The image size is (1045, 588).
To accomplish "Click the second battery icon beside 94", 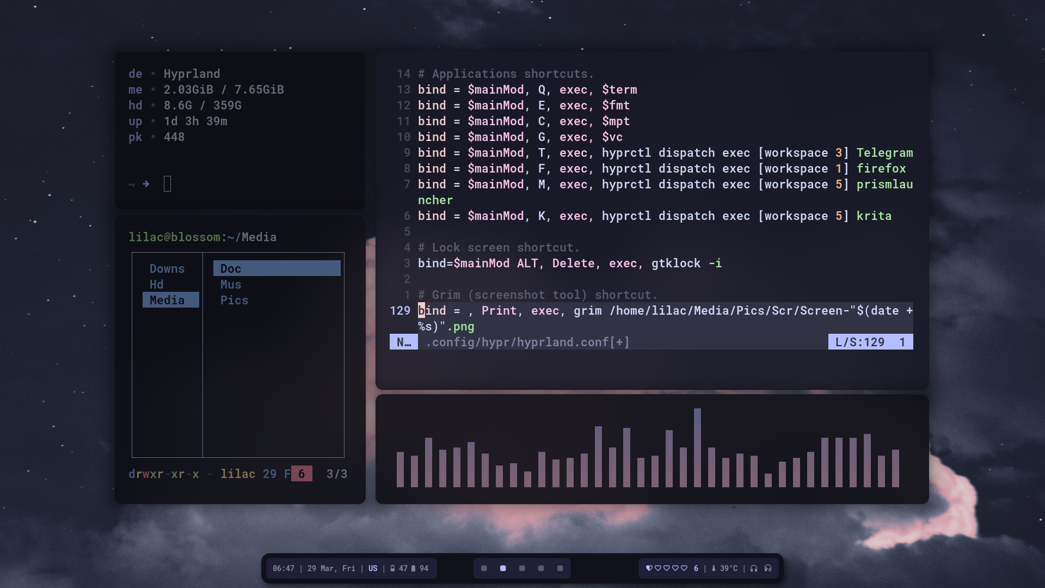I will (x=413, y=568).
